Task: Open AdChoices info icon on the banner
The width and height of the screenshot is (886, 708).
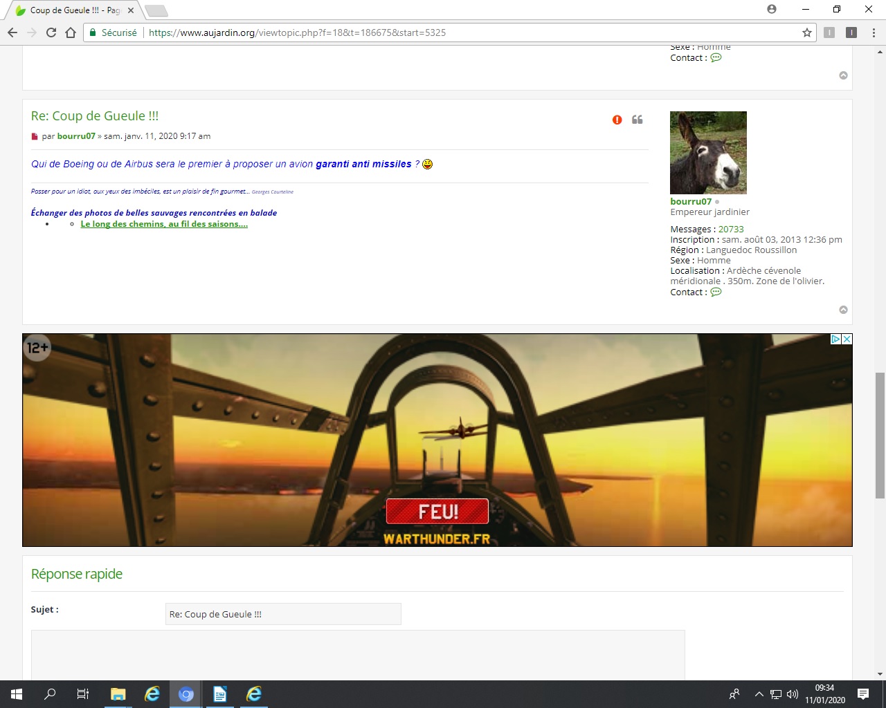Action: tap(835, 339)
